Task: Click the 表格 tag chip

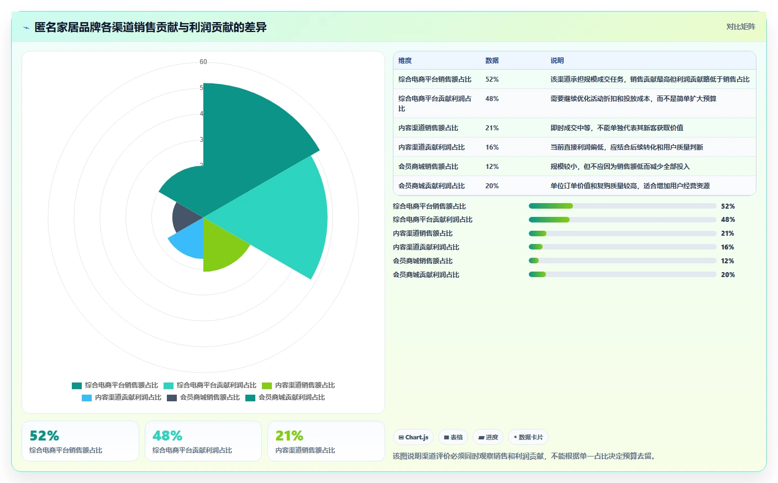Action: coord(453,437)
